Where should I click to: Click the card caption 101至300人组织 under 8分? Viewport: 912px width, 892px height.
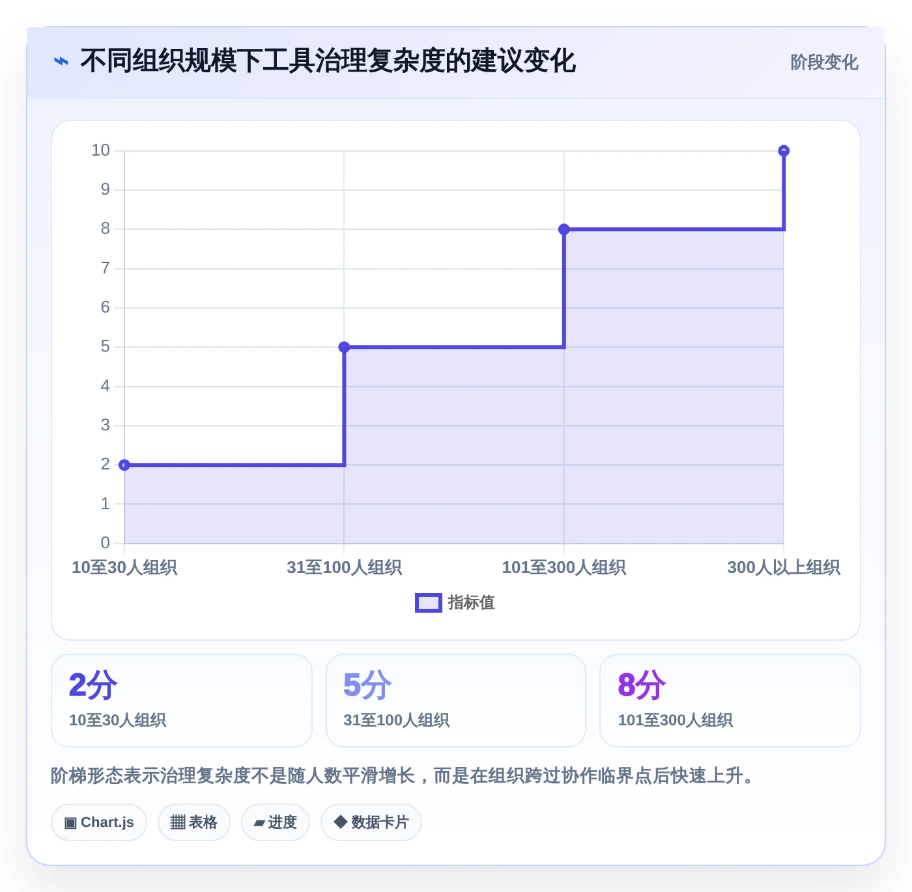[676, 720]
